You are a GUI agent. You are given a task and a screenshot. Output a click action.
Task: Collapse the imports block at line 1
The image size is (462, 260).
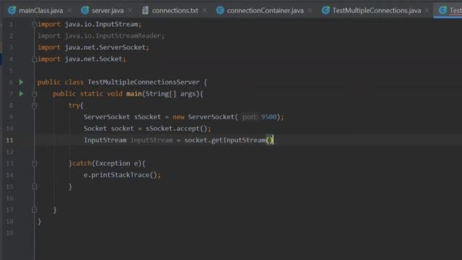pos(34,24)
